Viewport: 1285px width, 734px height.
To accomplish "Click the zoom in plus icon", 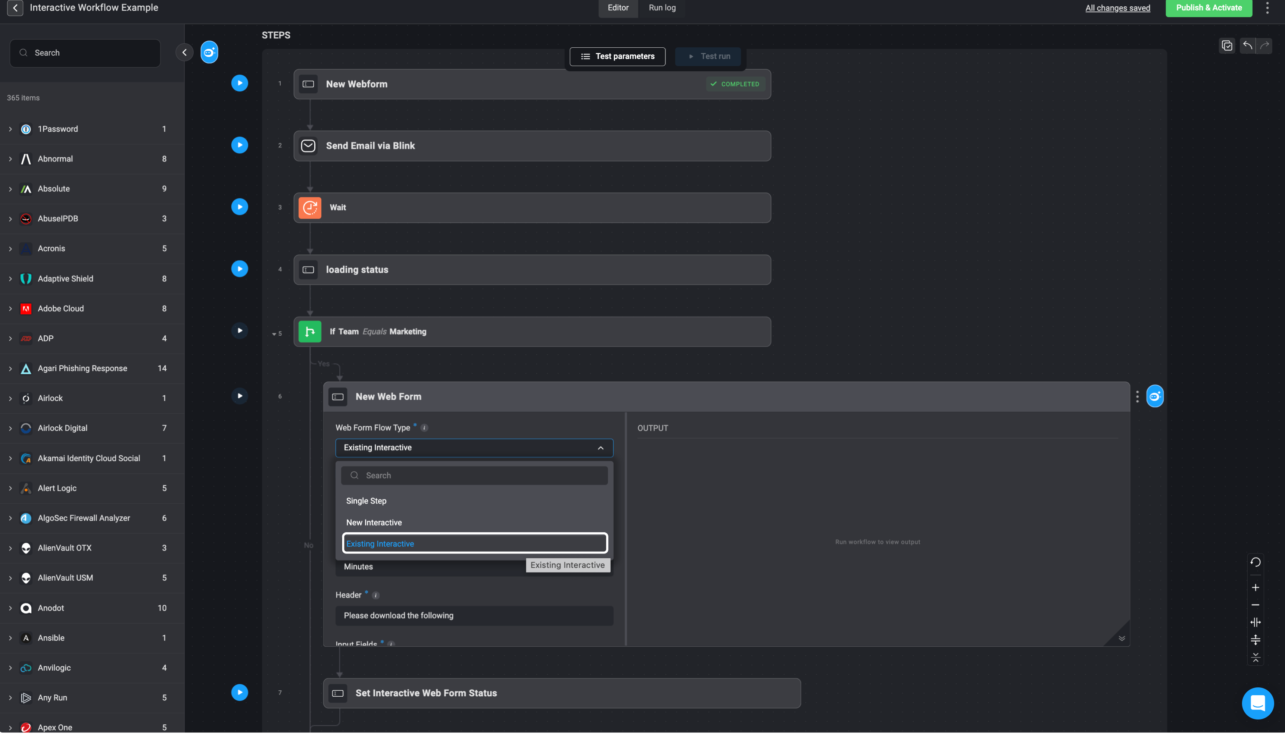I will point(1255,588).
